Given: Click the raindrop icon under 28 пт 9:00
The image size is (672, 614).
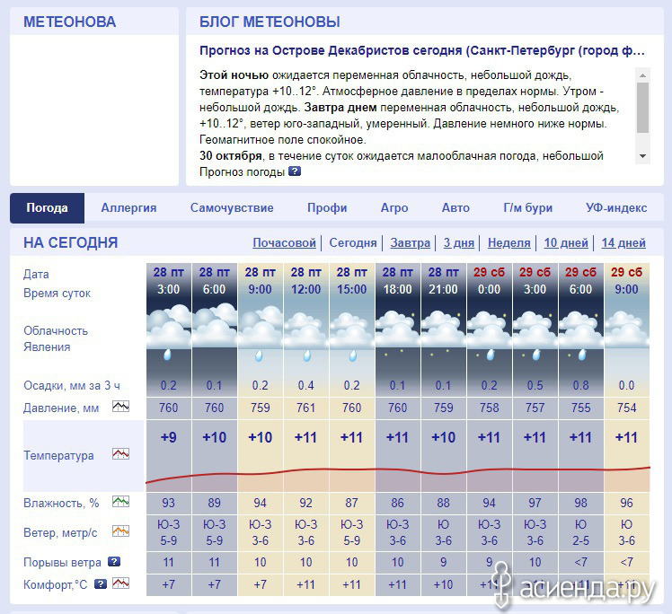Looking at the screenshot, I should click(259, 355).
